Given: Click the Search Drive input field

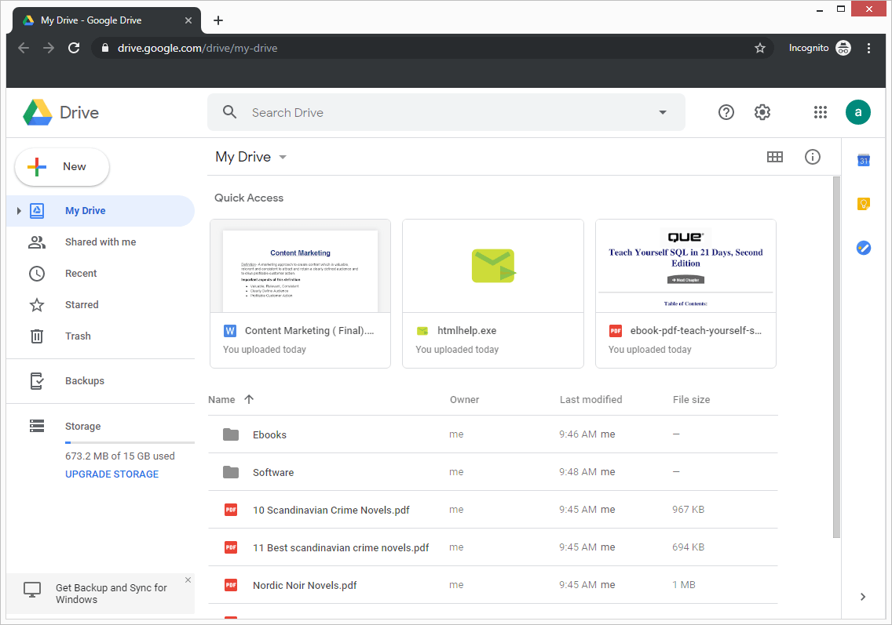Looking at the screenshot, I should pos(447,112).
